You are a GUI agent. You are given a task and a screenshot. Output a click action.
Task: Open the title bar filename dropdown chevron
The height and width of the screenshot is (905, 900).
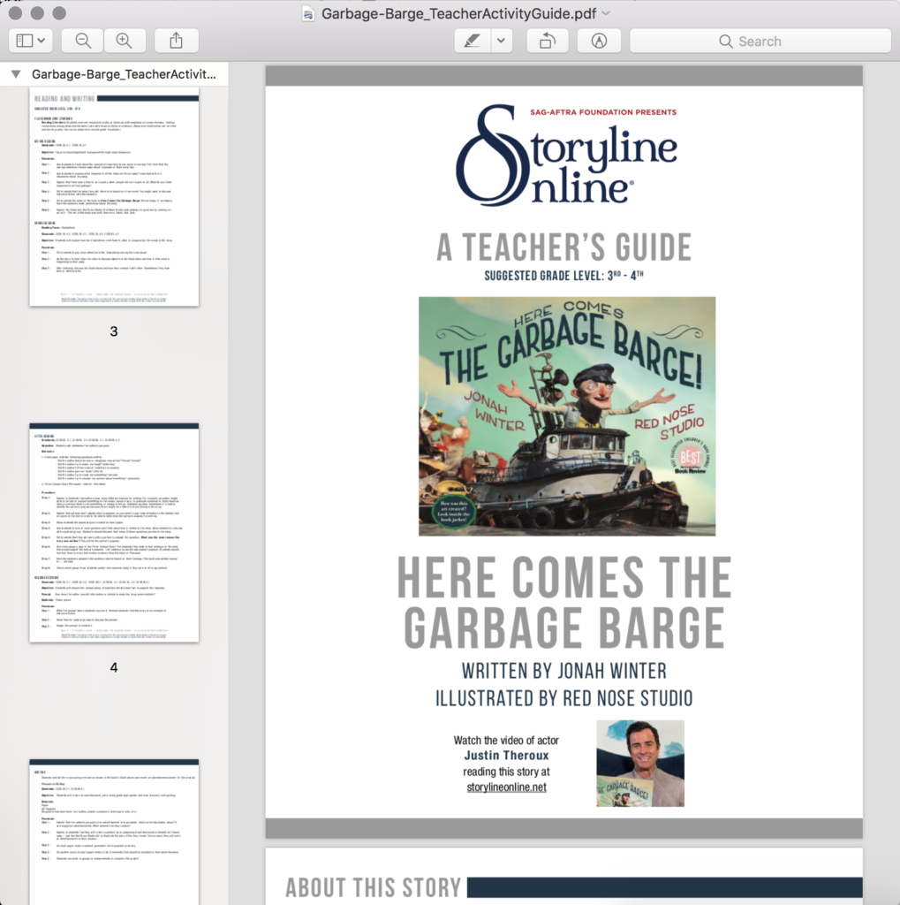tap(606, 13)
